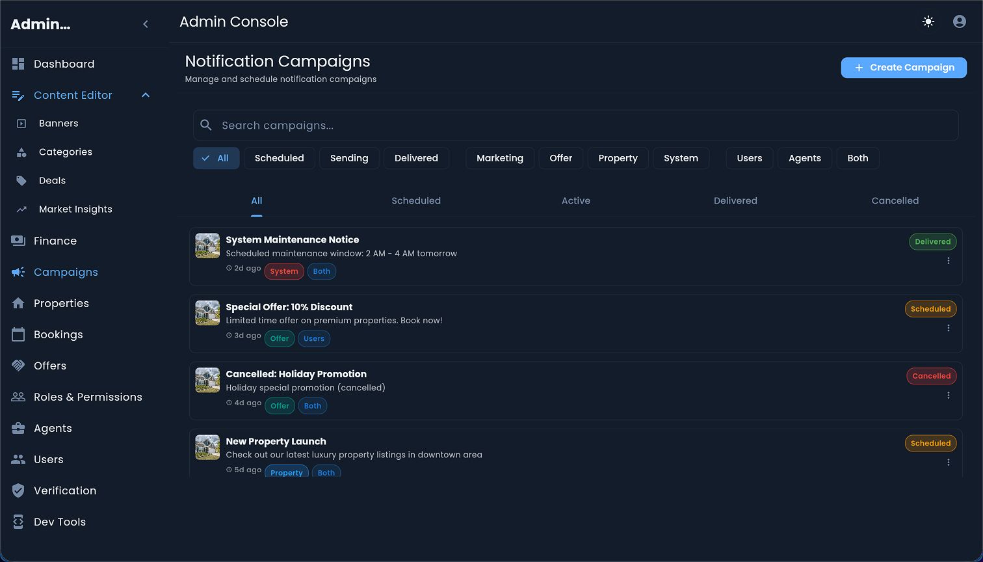The width and height of the screenshot is (983, 562).
Task: Click the Dashboard grid icon in sidebar
Action: (18, 64)
